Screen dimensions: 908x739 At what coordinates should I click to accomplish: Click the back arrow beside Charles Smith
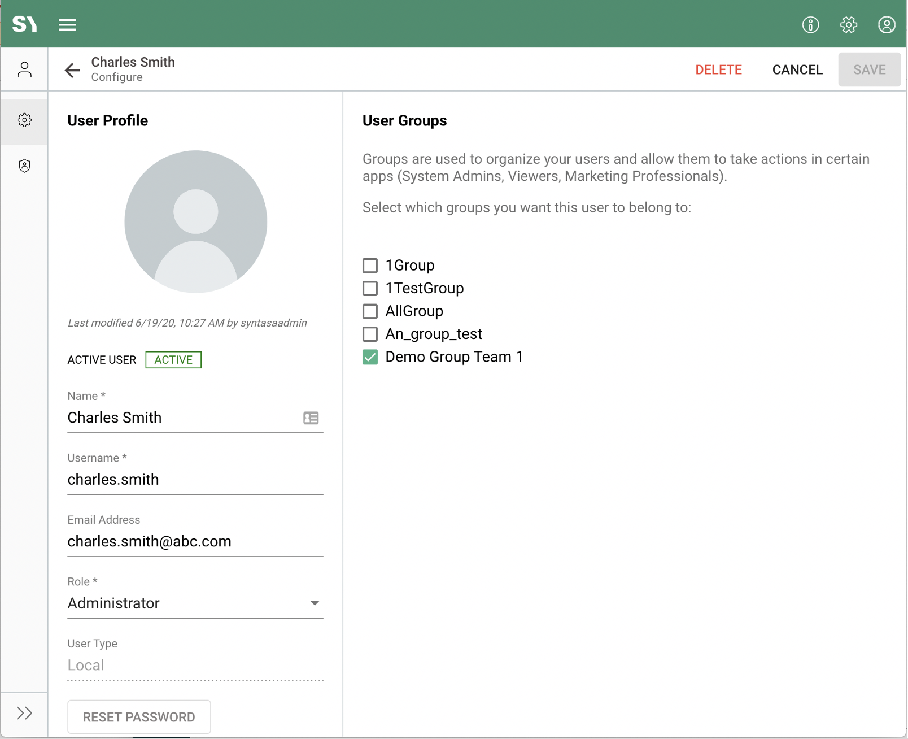click(x=72, y=70)
